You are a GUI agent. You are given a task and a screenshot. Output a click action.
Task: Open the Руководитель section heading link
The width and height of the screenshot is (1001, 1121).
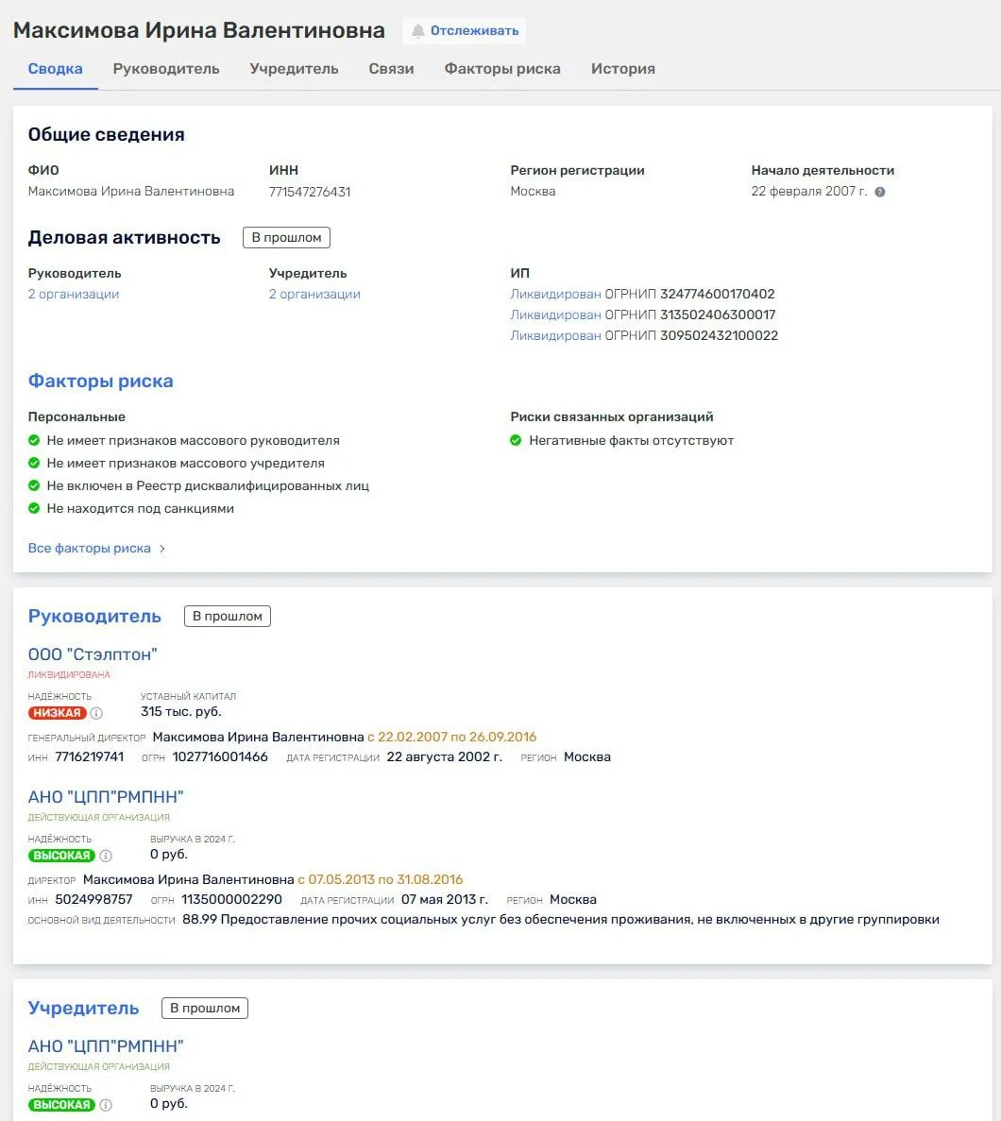(x=94, y=617)
